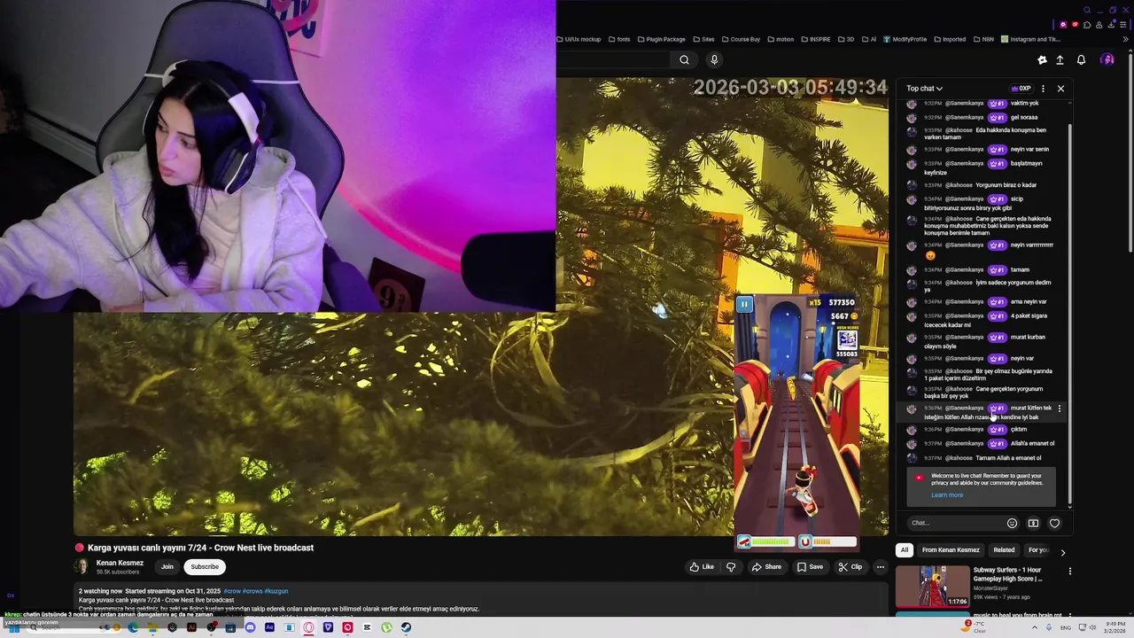Dislike the Crow Nest live video
This screenshot has width=1134, height=638.
click(731, 566)
